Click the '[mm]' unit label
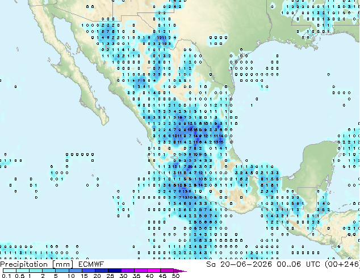The width and height of the screenshot is (360, 278). pos(62,264)
